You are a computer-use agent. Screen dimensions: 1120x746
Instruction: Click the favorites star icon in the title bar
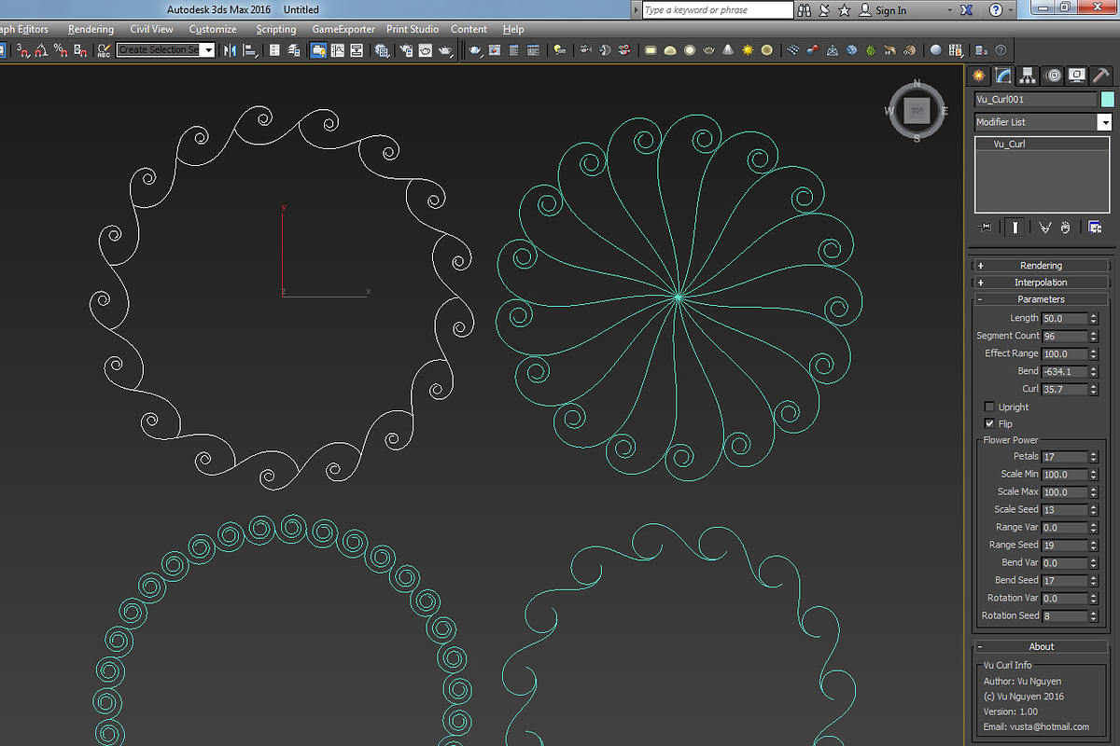[x=845, y=10]
